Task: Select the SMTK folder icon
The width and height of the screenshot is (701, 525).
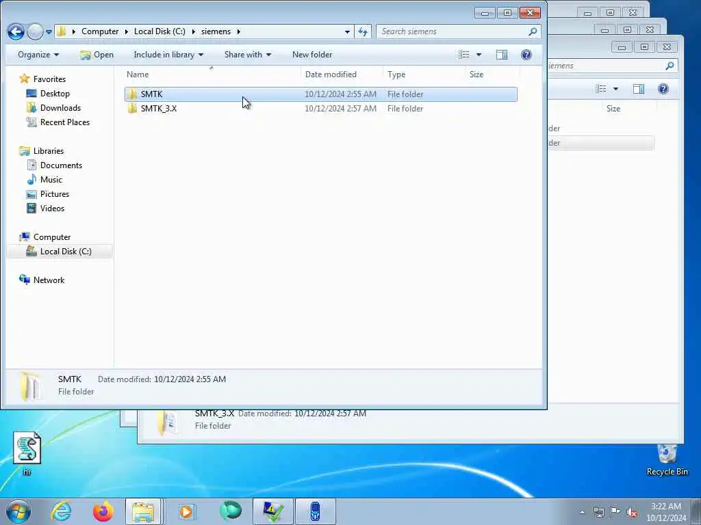Action: pos(132,94)
